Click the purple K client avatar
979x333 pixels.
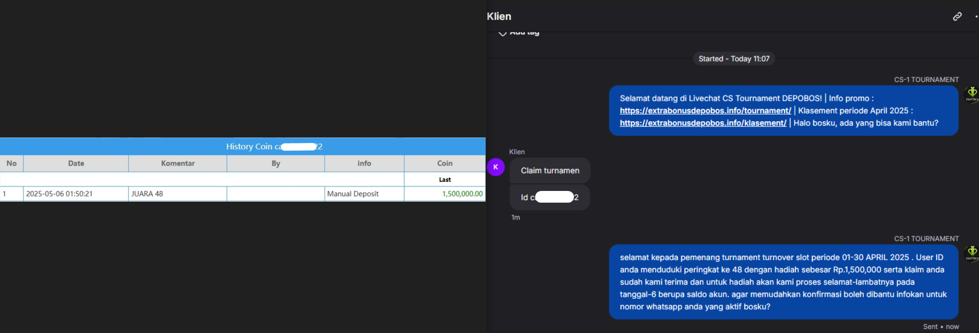495,167
